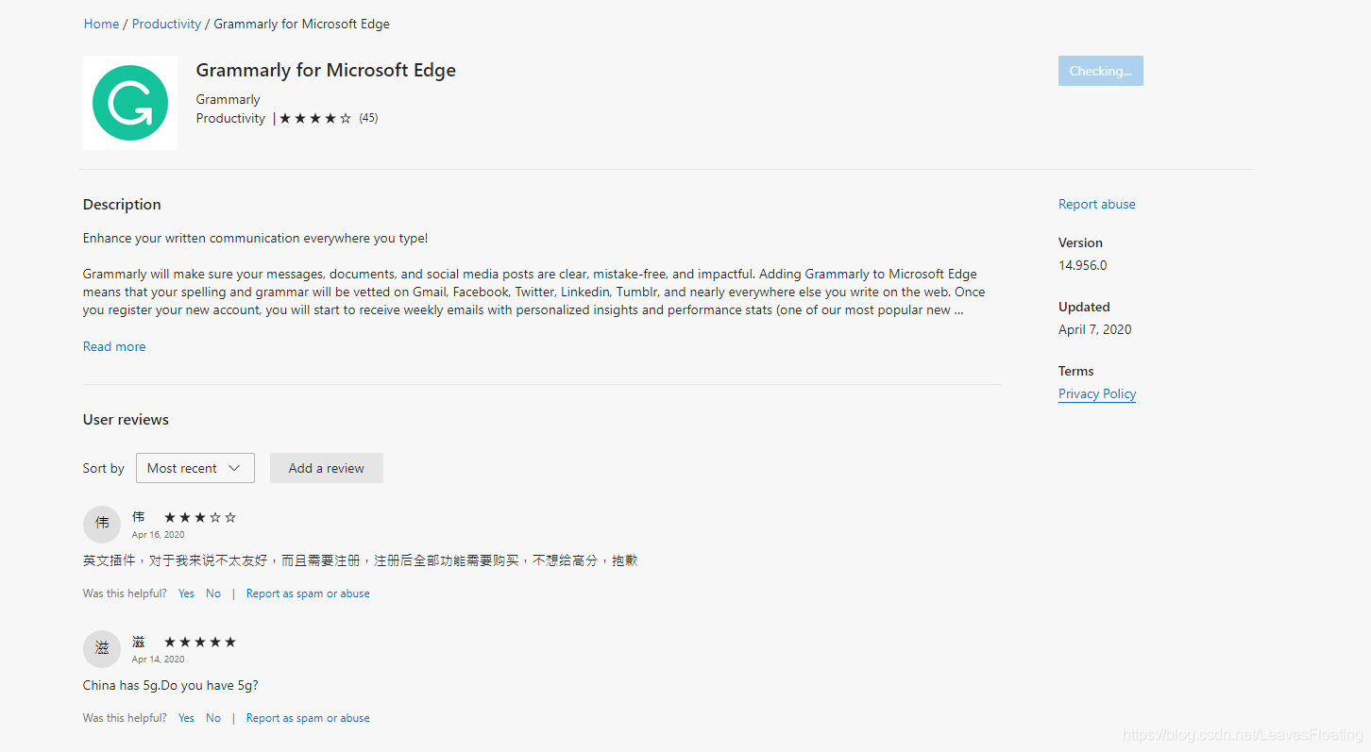The height and width of the screenshot is (752, 1371).
Task: Mark Apr 16 review not helpful with No
Action: pyautogui.click(x=213, y=593)
